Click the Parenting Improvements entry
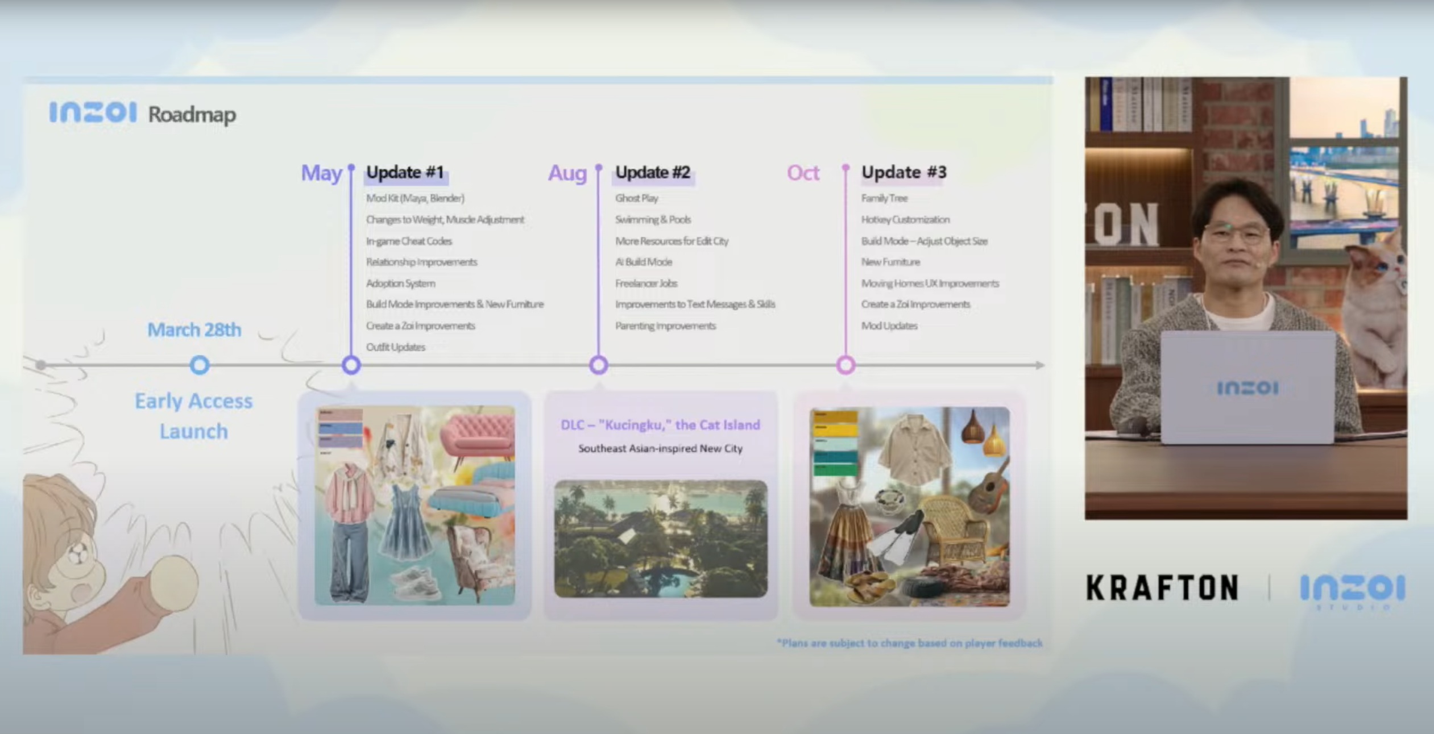Image resolution: width=1434 pixels, height=734 pixels. point(665,326)
